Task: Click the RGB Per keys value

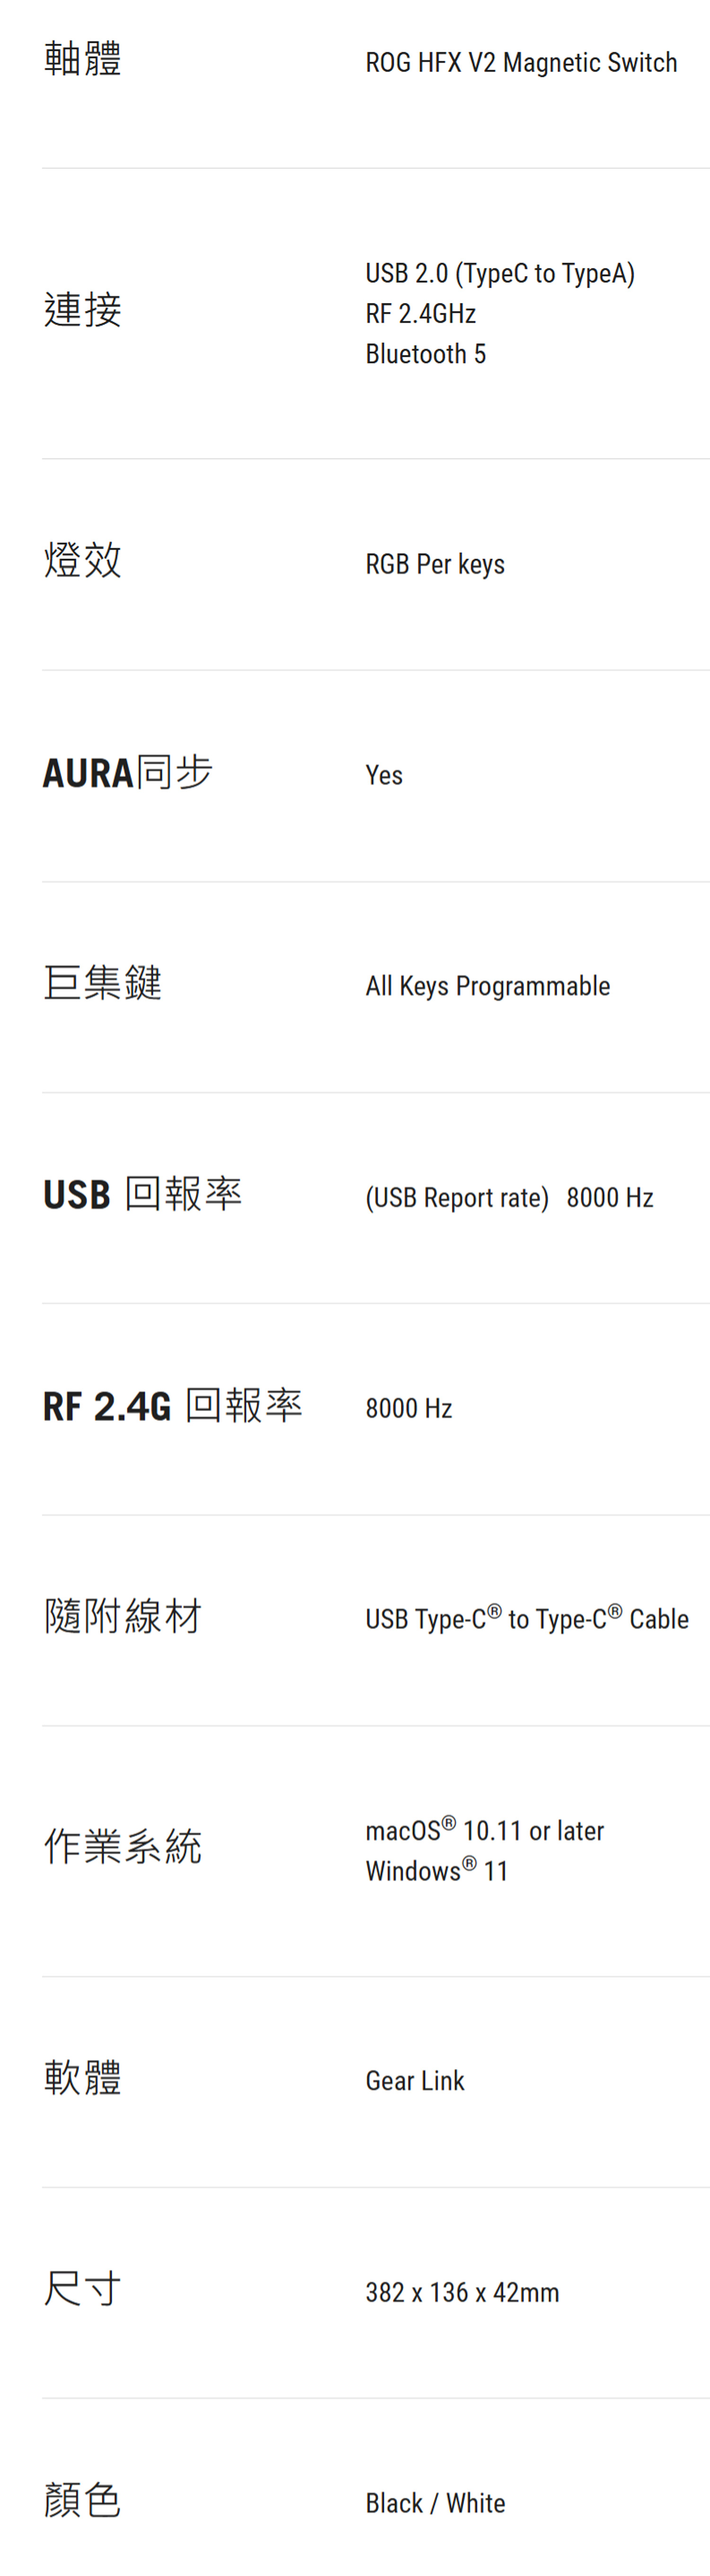Action: click(435, 565)
